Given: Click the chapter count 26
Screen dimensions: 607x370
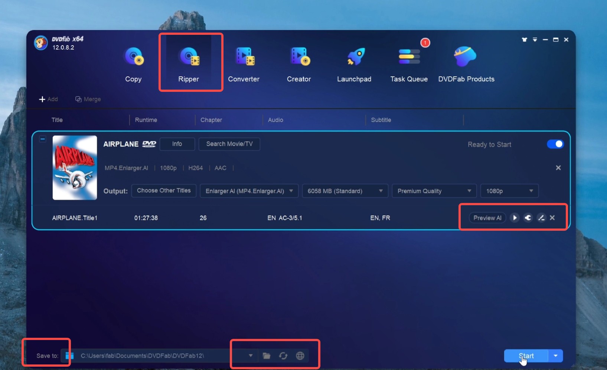Looking at the screenshot, I should coord(203,218).
